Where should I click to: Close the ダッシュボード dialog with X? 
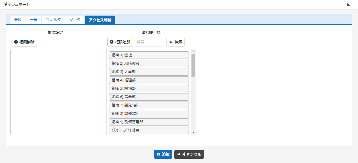tap(348, 5)
